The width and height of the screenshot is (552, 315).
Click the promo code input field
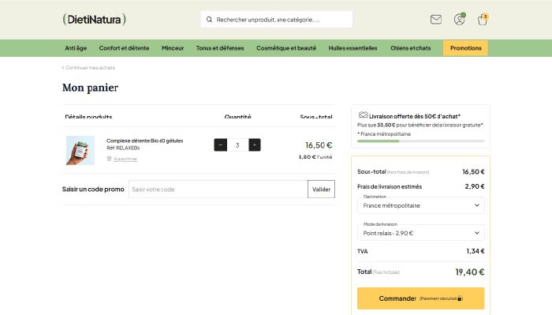coord(218,189)
